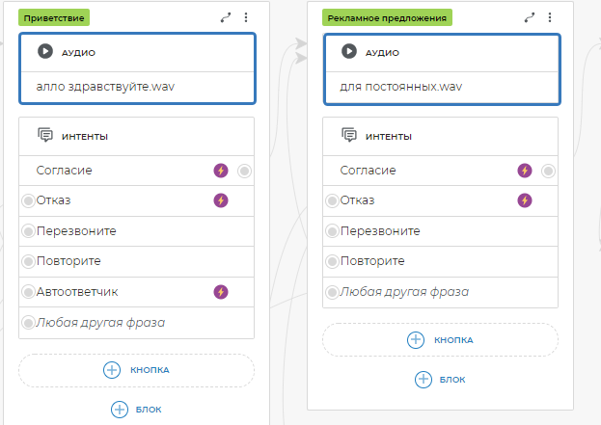Play audio in the Приветствие block
Viewport: 601px width, 425px height.
pyautogui.click(x=44, y=52)
